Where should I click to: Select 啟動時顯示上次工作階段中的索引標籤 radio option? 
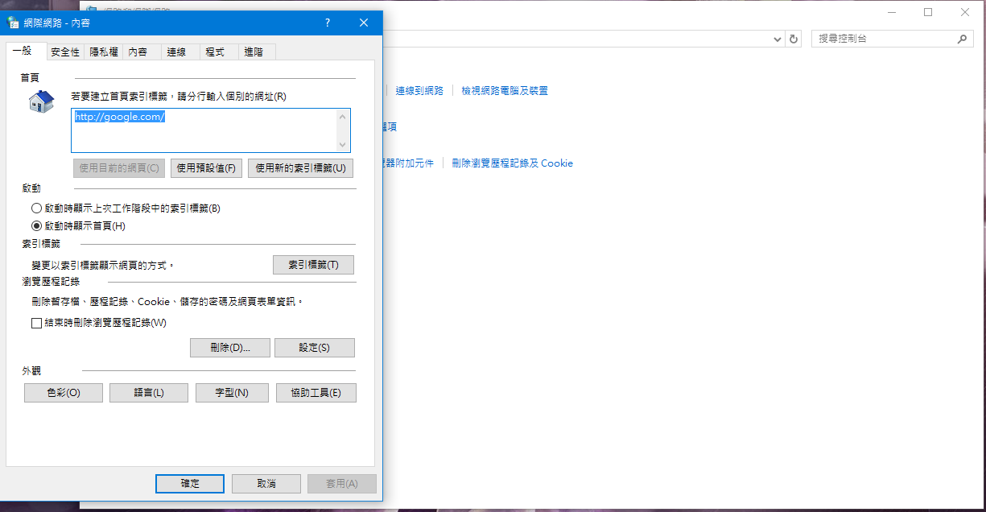point(36,209)
